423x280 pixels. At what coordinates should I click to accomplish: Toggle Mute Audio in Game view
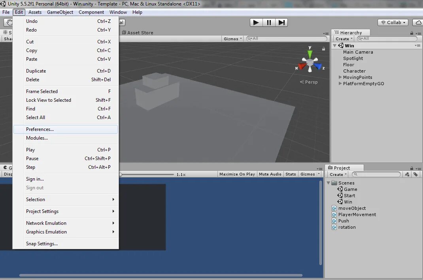coord(270,174)
